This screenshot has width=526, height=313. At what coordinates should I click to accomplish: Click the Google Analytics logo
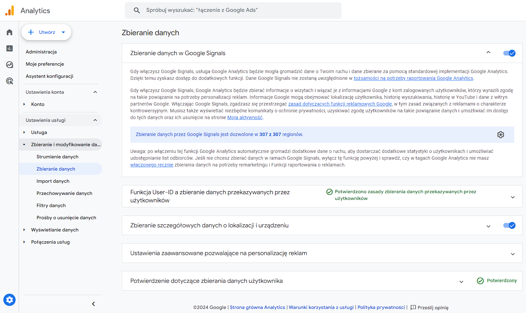click(10, 10)
